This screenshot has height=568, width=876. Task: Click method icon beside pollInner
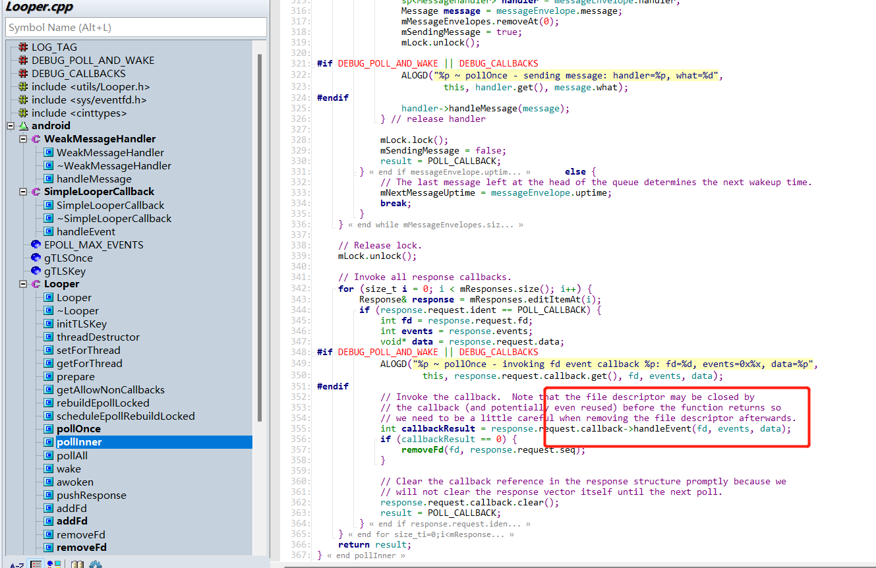point(48,442)
